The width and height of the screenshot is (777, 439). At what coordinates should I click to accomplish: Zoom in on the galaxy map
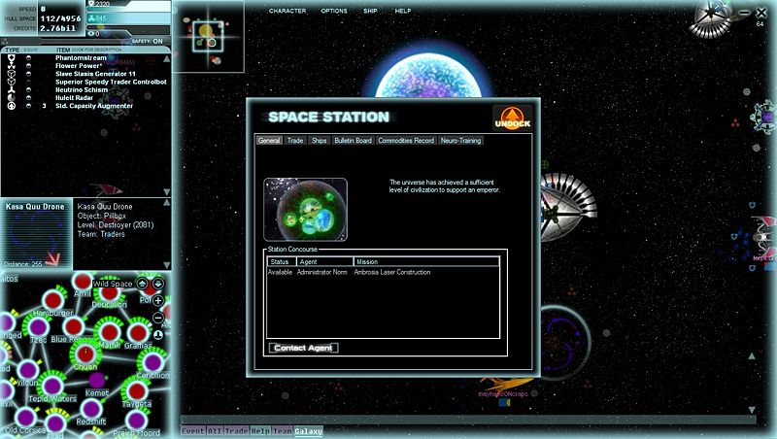click(x=158, y=301)
